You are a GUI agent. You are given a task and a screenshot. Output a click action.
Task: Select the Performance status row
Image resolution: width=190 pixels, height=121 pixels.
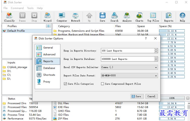[27, 119]
